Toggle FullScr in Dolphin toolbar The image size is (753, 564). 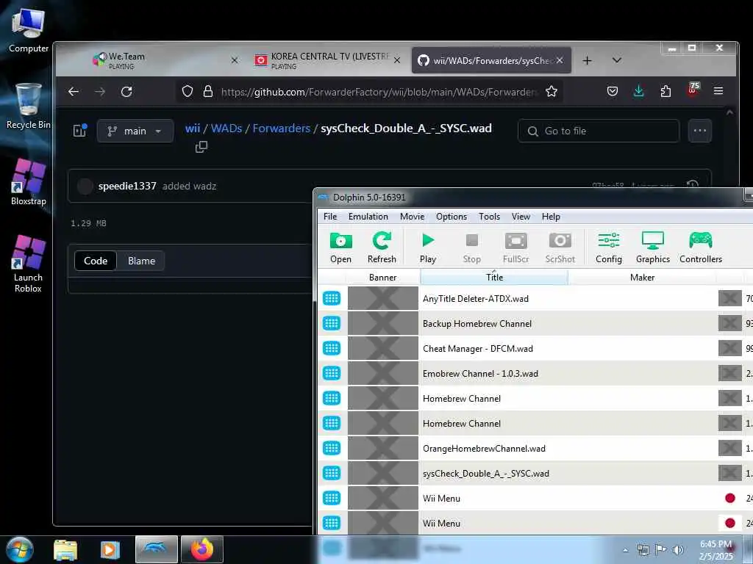click(515, 247)
